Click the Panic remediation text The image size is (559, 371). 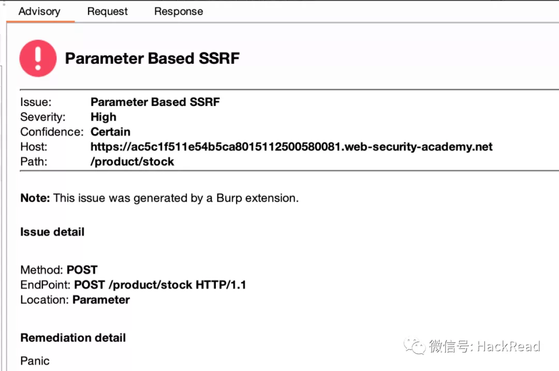[x=35, y=361]
